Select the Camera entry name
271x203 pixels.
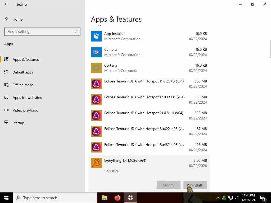110,49
